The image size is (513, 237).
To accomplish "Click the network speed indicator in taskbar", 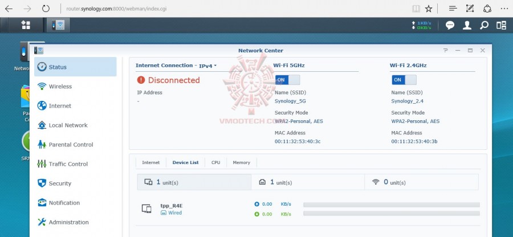I will point(421,25).
